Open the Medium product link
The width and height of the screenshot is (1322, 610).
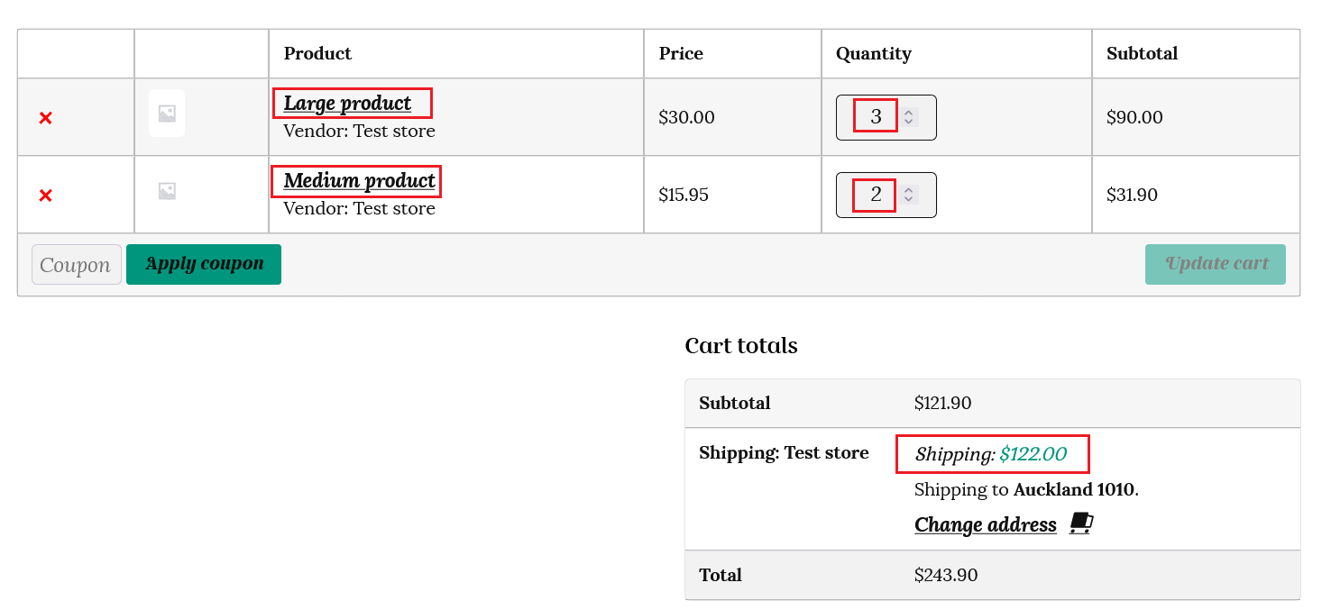pyautogui.click(x=359, y=181)
